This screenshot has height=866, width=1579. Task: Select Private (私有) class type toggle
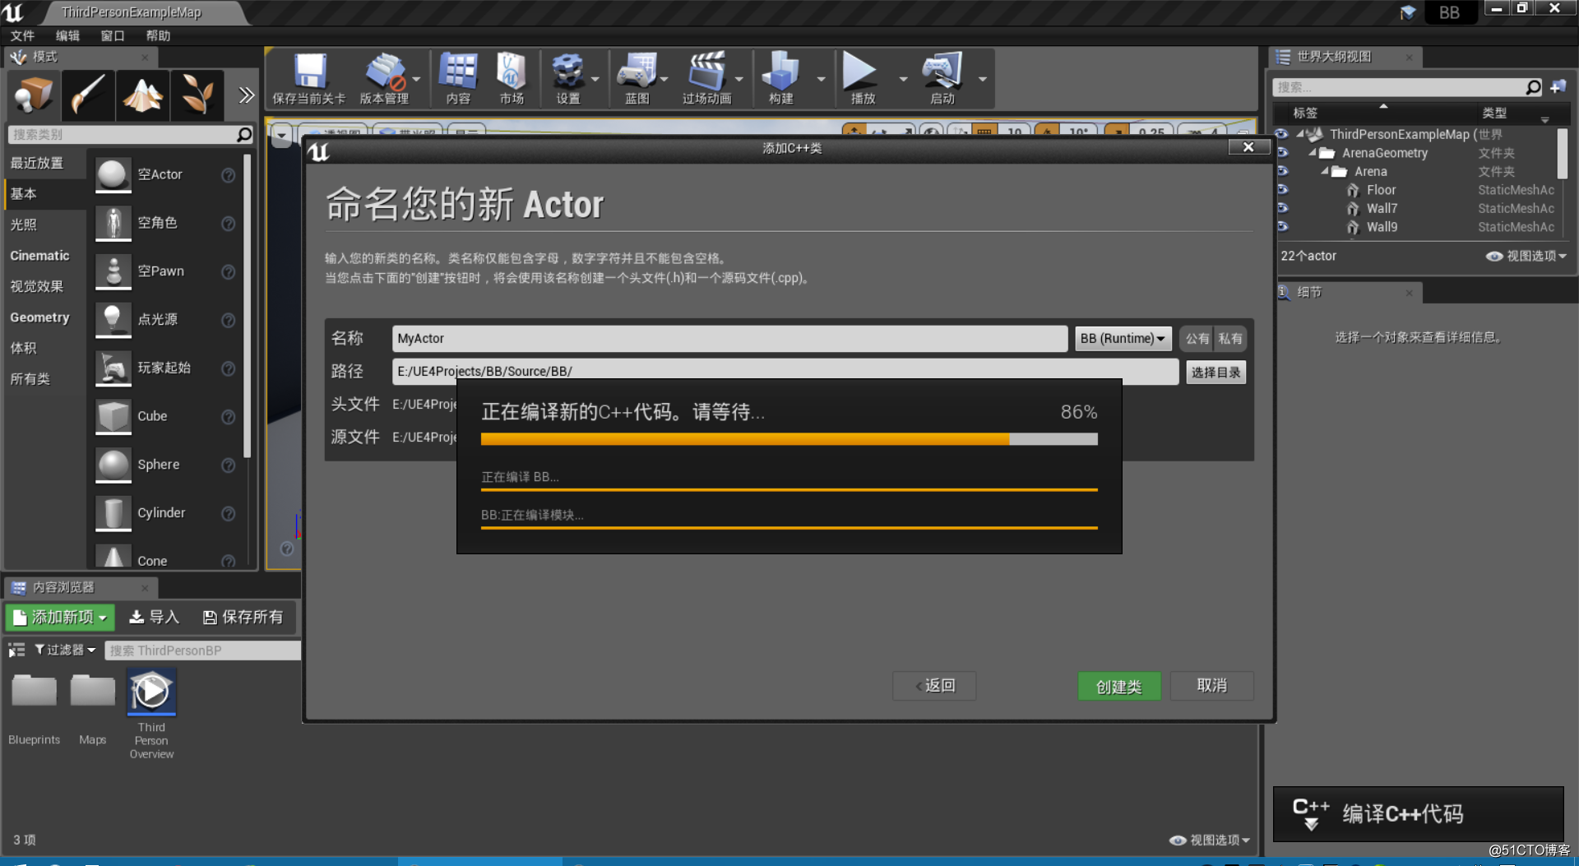(x=1230, y=339)
